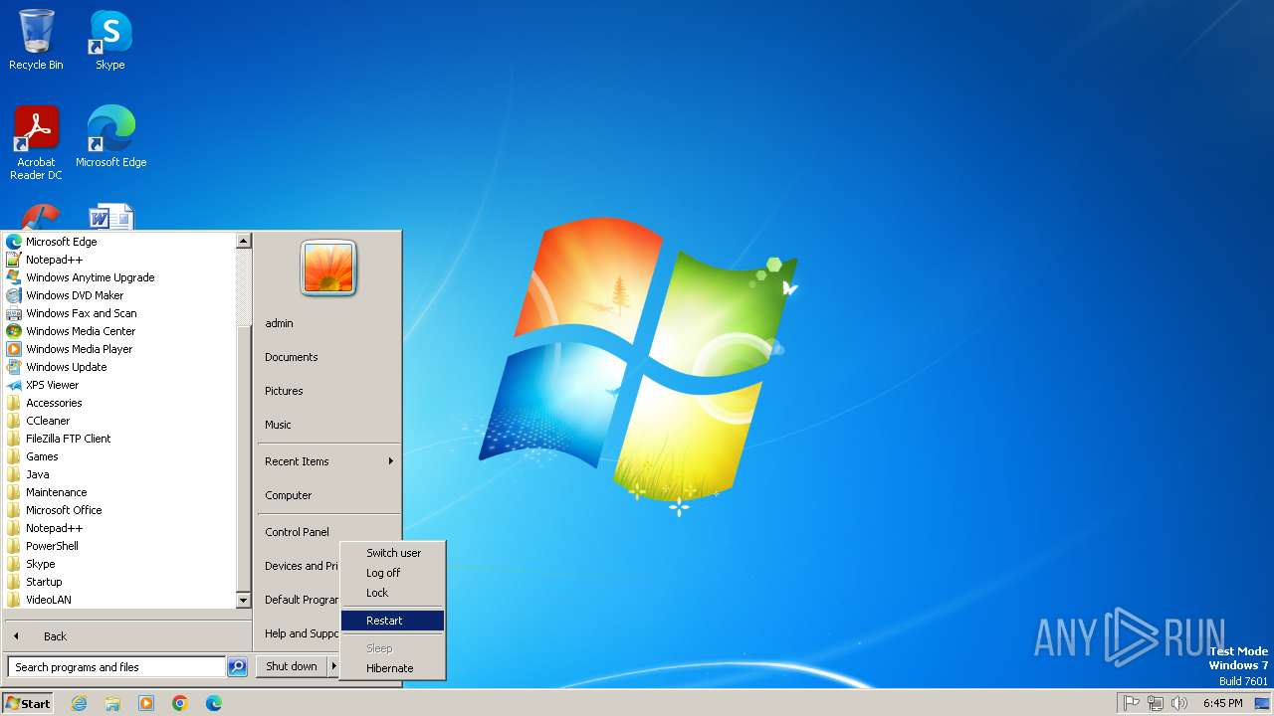Click the Windows Anytime Upgrade icon
This screenshot has width=1274, height=716.
click(14, 277)
